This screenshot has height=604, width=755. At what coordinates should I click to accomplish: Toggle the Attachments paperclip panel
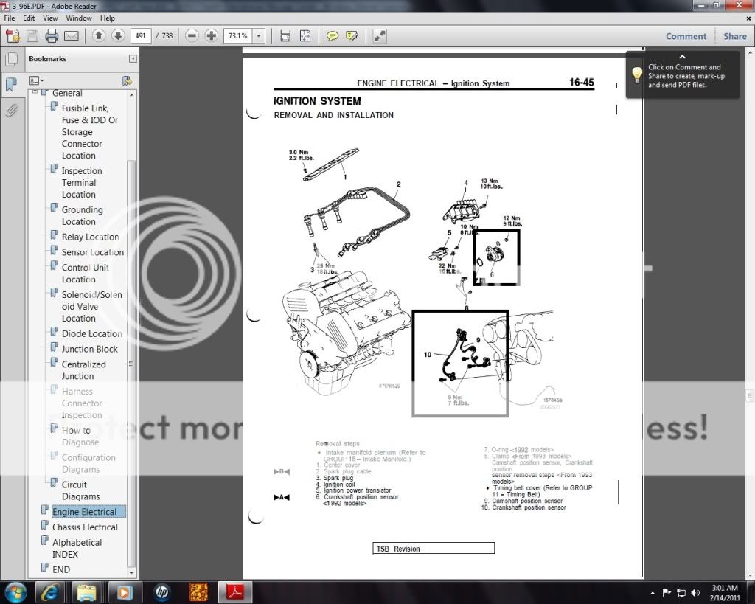[11, 111]
